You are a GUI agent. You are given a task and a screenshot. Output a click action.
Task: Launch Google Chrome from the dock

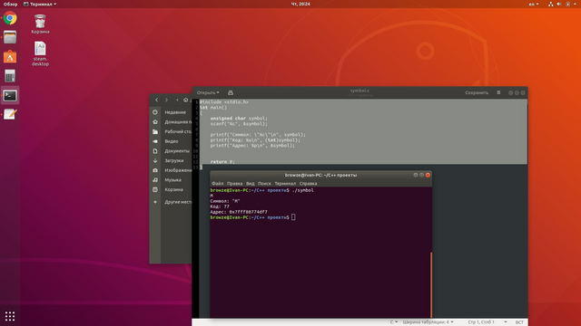pos(10,18)
